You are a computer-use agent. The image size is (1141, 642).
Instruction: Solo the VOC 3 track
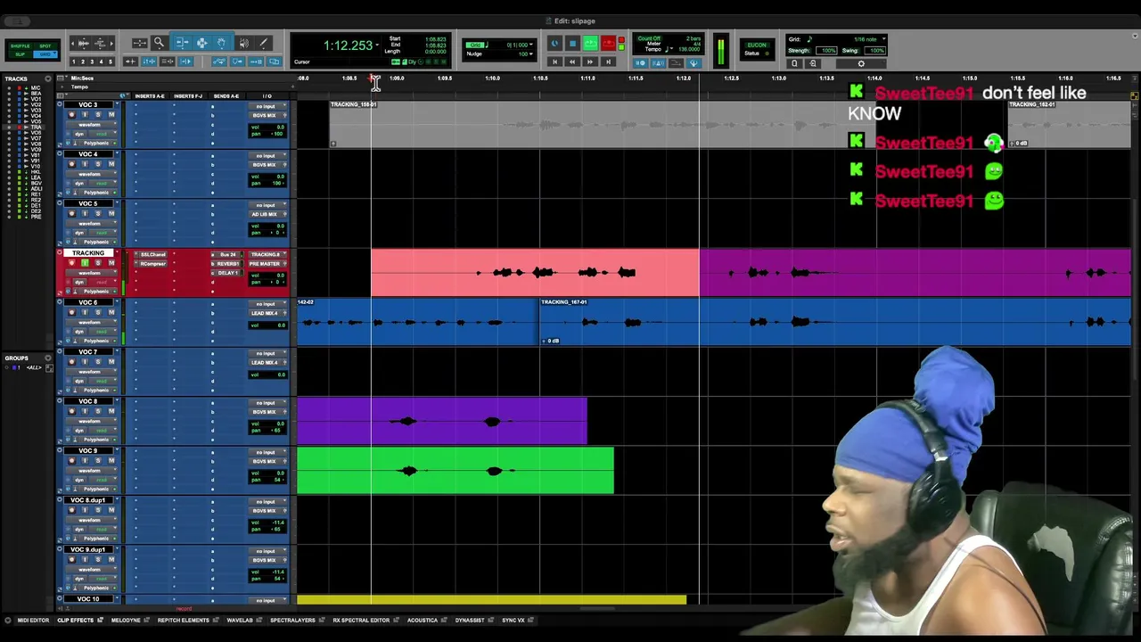click(98, 115)
